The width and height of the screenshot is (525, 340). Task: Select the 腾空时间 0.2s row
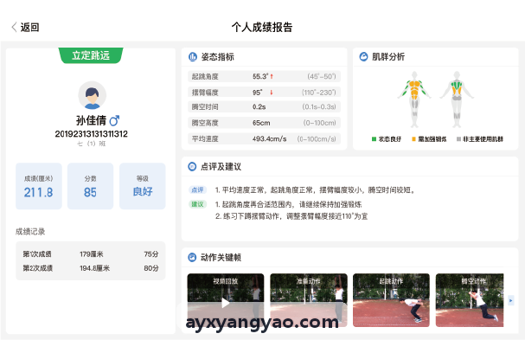(x=264, y=107)
